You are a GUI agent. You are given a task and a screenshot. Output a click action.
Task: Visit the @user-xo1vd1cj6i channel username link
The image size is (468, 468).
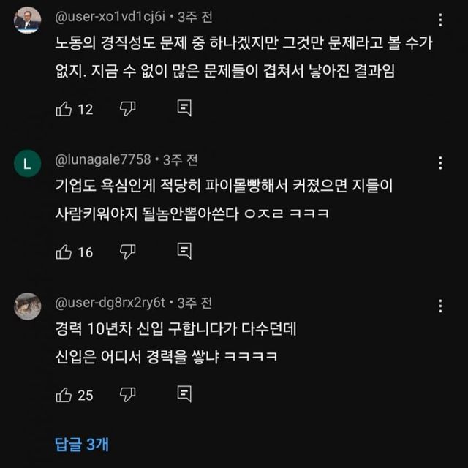pos(111,17)
